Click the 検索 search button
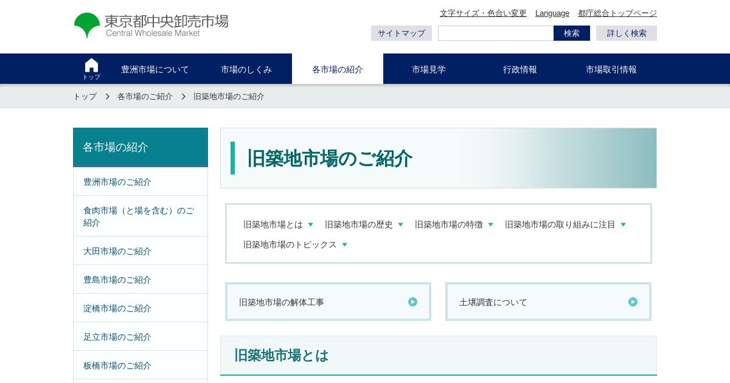This screenshot has height=383, width=730. click(x=572, y=33)
